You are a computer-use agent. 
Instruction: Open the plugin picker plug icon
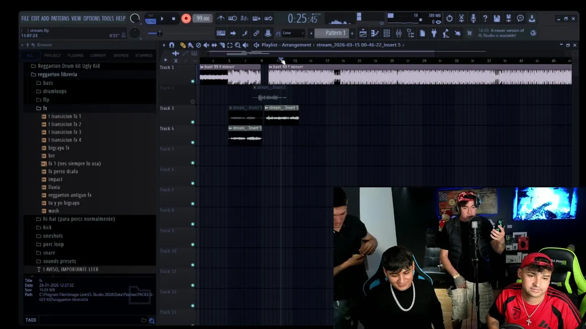point(434,33)
